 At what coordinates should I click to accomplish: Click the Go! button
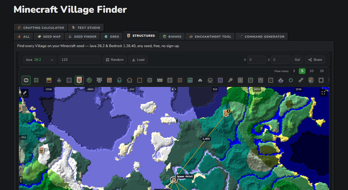(x=297, y=60)
